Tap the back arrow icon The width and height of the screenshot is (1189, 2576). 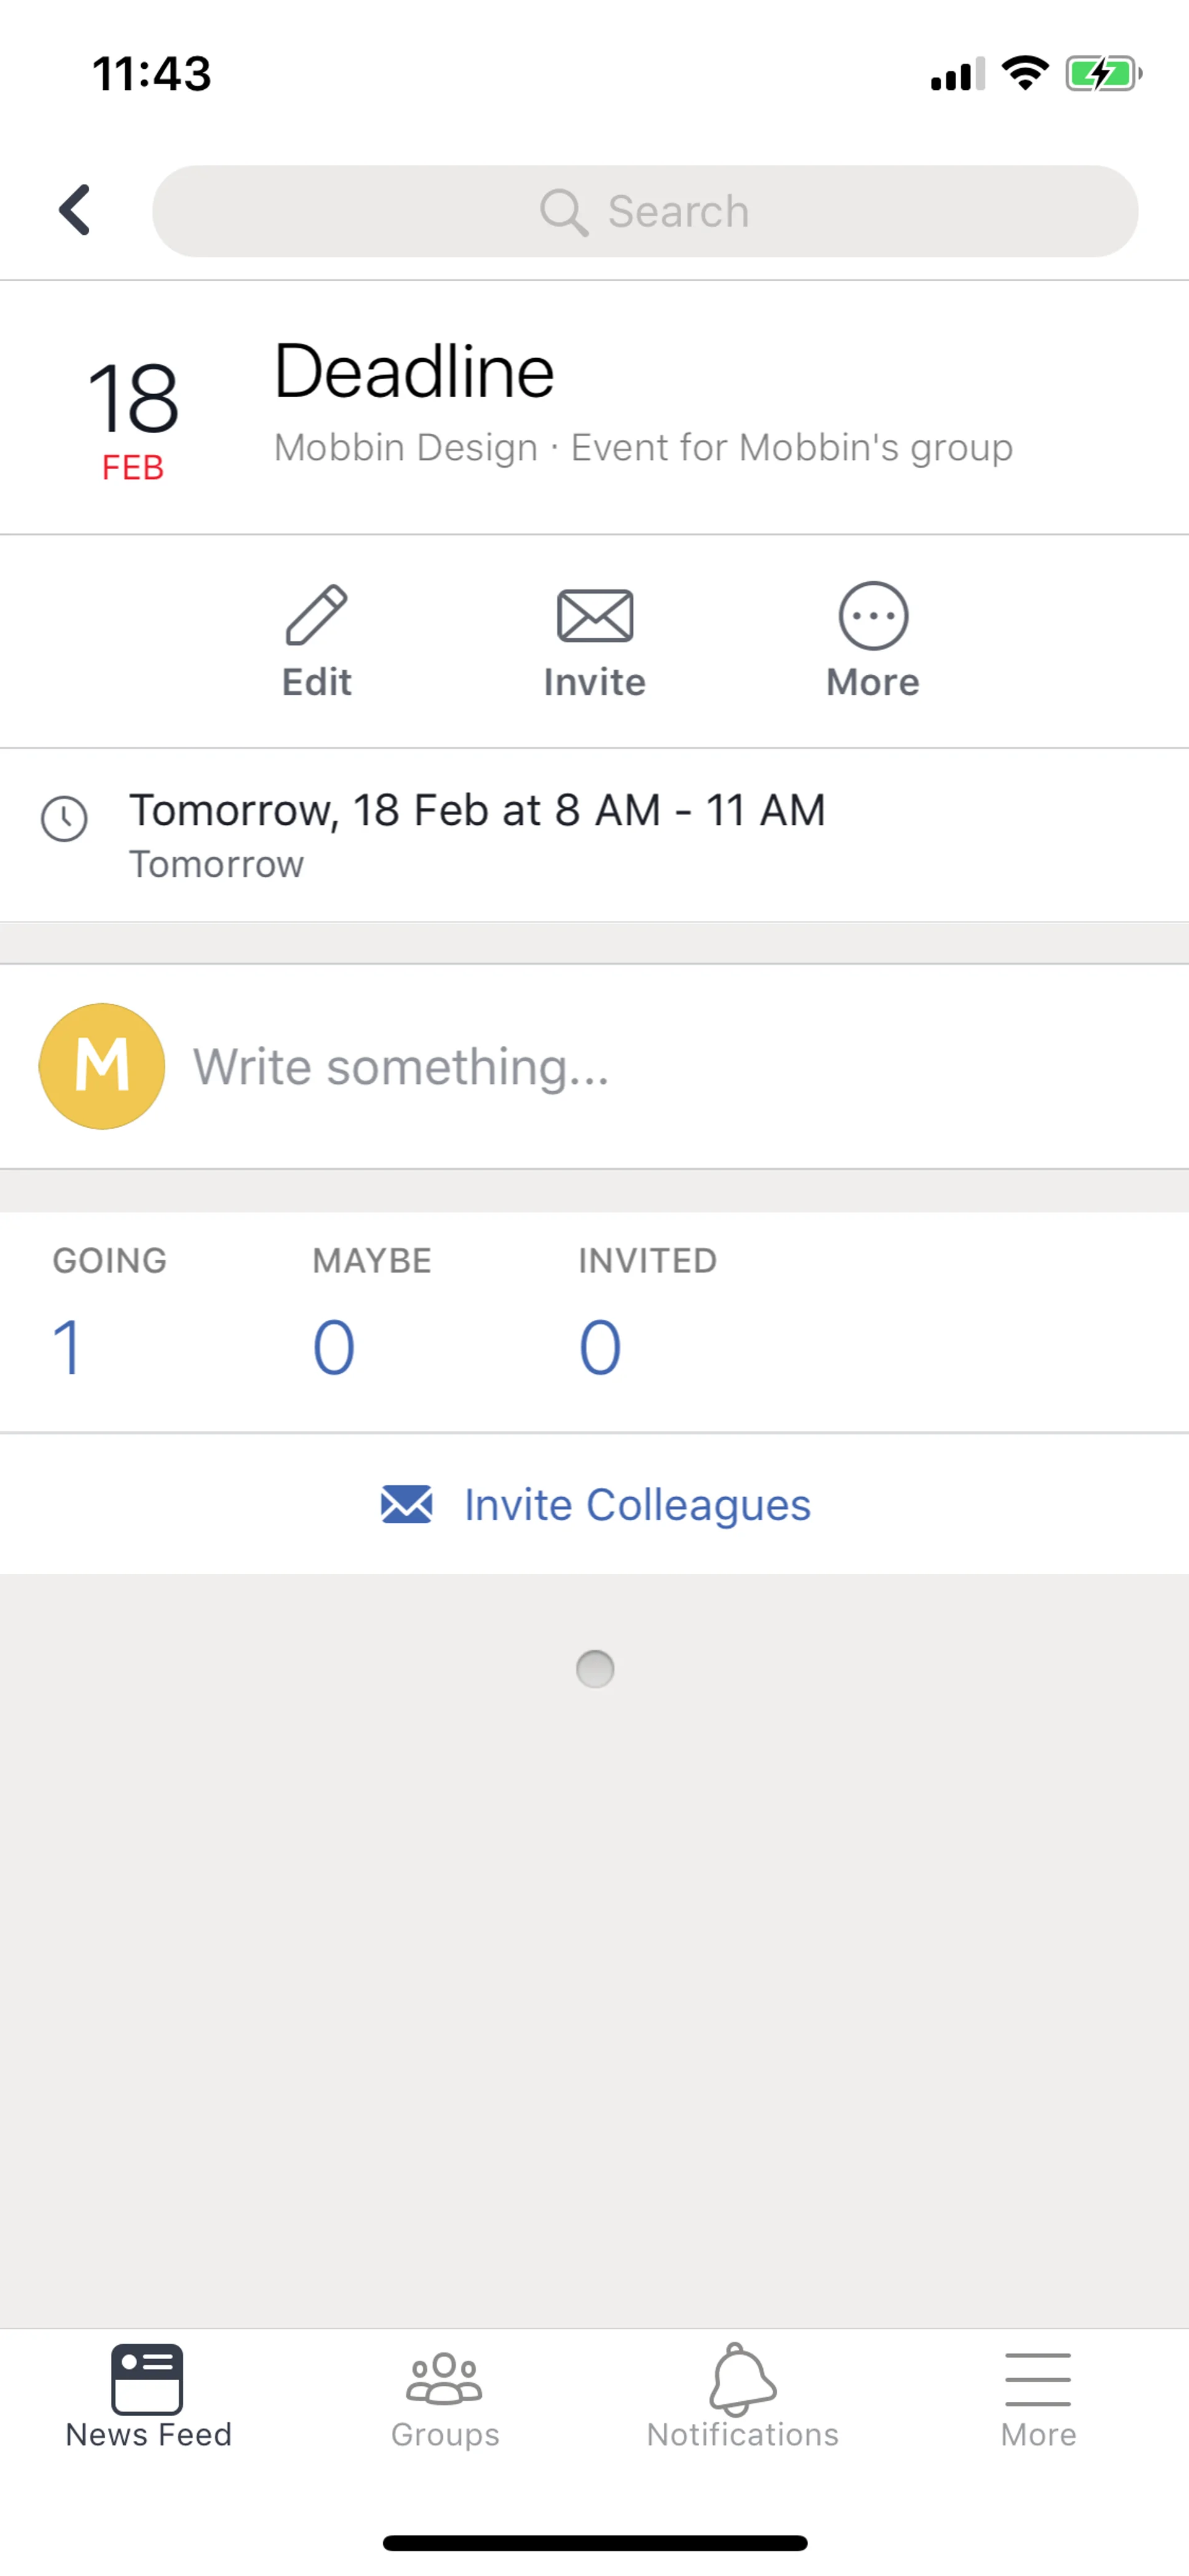point(75,211)
